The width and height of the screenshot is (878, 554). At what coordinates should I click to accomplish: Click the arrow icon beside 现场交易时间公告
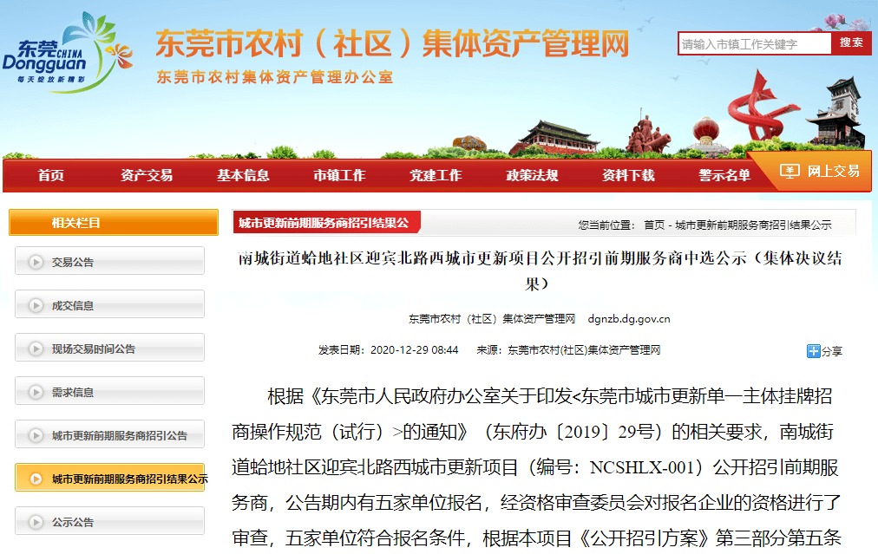(x=36, y=349)
